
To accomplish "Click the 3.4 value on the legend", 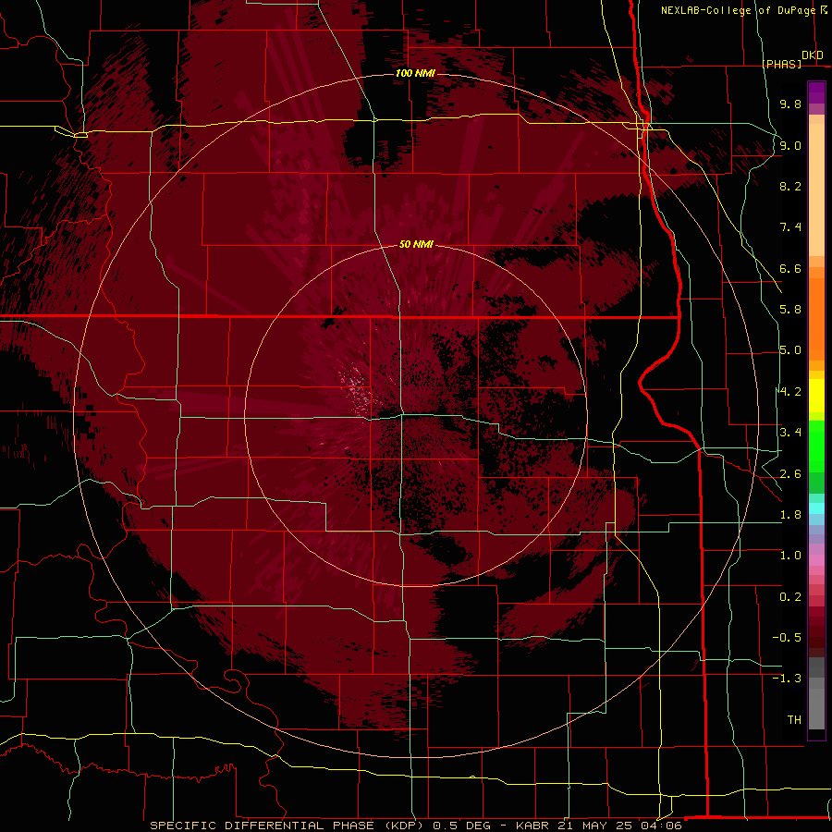I will tap(790, 433).
